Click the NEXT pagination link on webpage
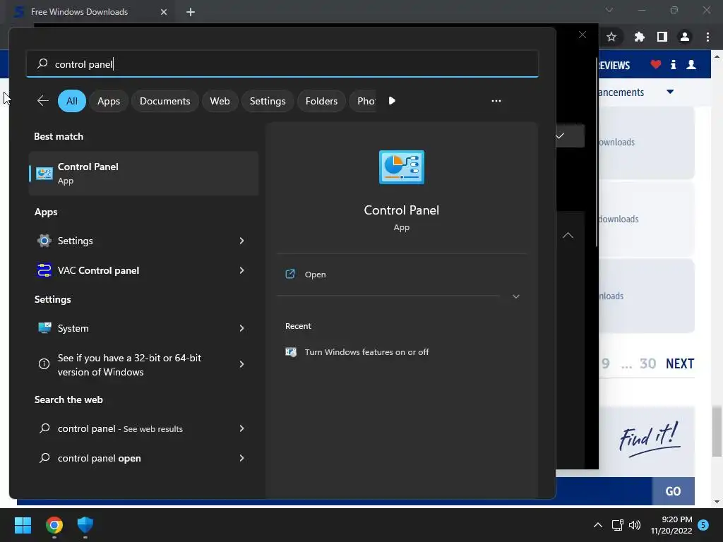Viewport: 723px width, 542px height. click(680, 363)
